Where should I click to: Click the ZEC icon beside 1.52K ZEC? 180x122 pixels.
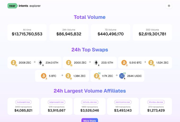[151, 63]
